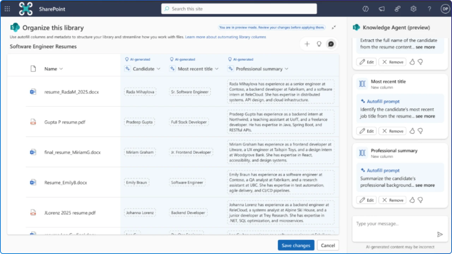Click the lightbulb suggestions icon
Image resolution: width=452 pixels, height=254 pixels.
pyautogui.click(x=319, y=44)
